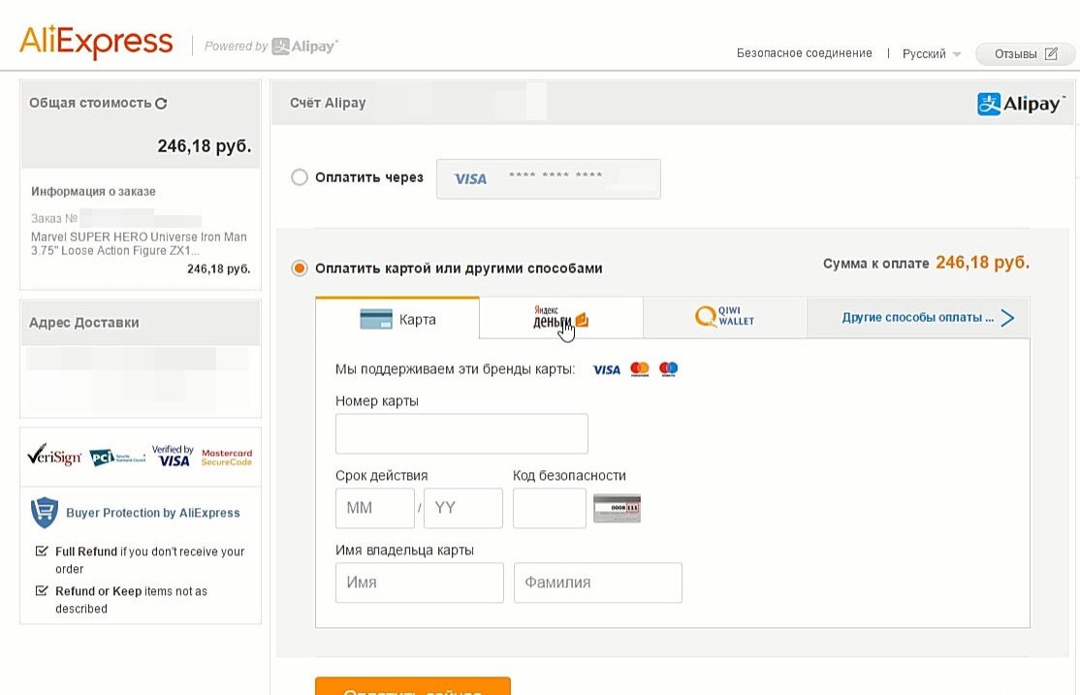This screenshot has height=695, width=1080.
Task: Click the Marvel SUPER HERO product description
Action: pyautogui.click(x=139, y=244)
